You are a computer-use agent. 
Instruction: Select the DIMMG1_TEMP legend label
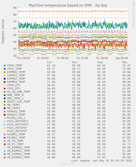pyautogui.click(x=16, y=75)
